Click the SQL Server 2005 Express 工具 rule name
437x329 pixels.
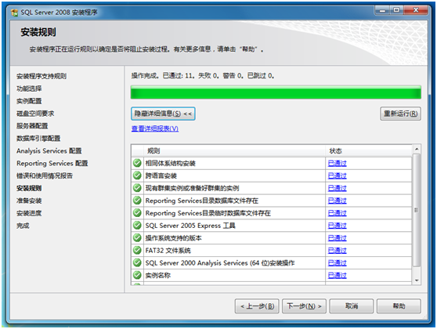(x=190, y=226)
